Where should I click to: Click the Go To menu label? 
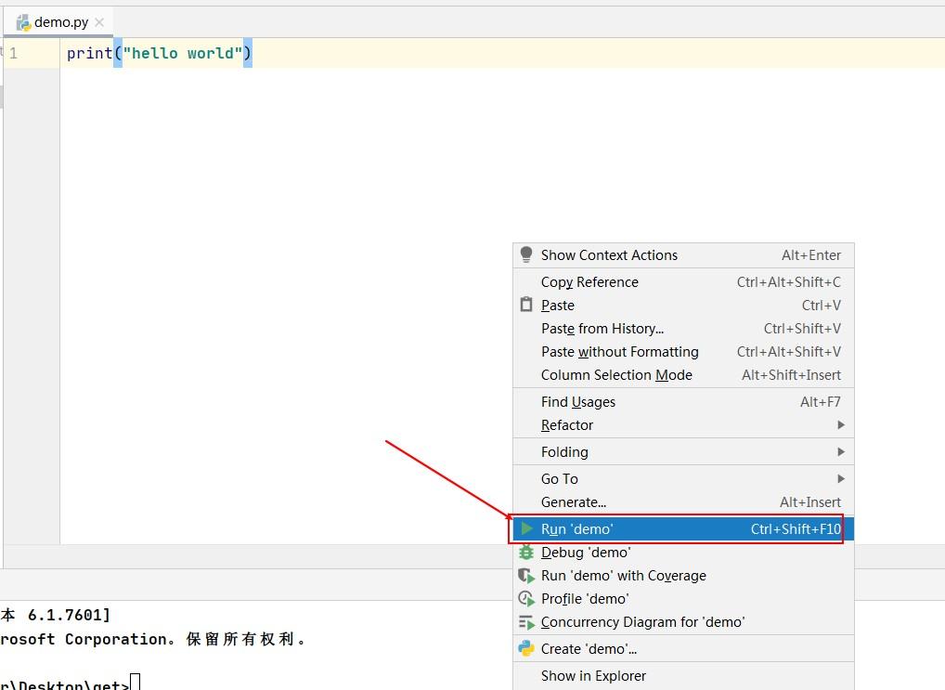(x=559, y=479)
